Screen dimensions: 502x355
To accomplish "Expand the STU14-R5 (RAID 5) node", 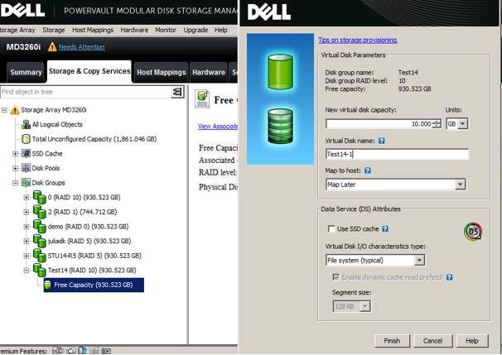I will coord(27,256).
